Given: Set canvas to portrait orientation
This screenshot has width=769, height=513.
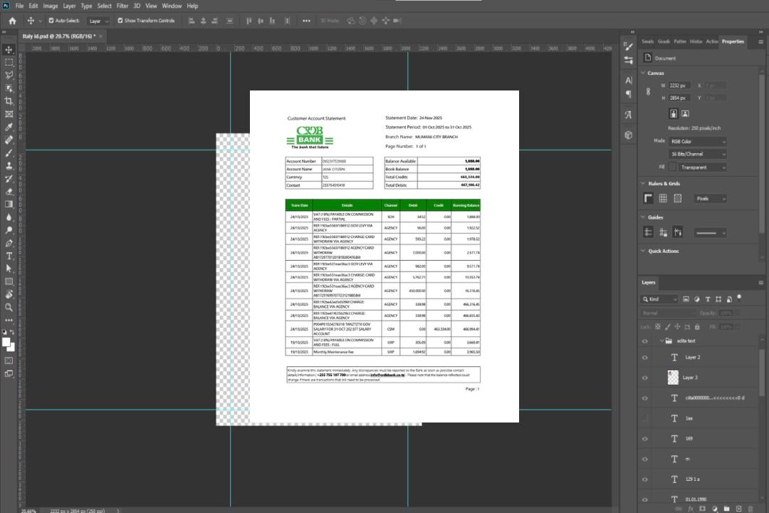Looking at the screenshot, I should pyautogui.click(x=674, y=114).
